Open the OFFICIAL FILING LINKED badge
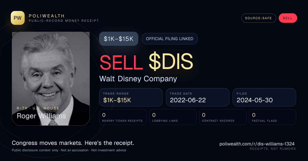The width and height of the screenshot is (308, 161). [170, 39]
